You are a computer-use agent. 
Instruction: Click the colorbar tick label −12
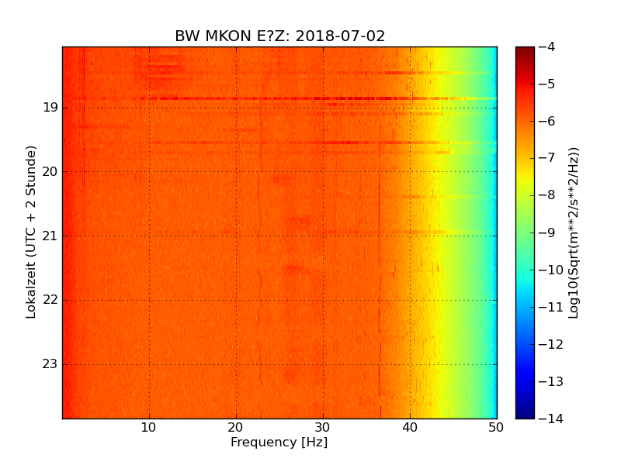(550, 344)
